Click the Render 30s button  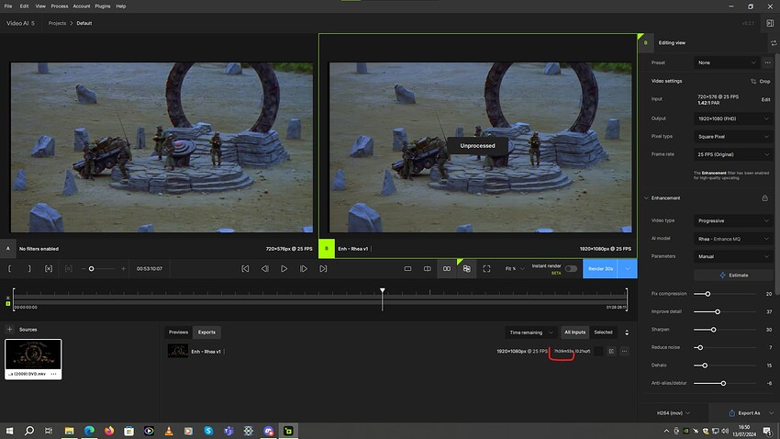pos(601,268)
